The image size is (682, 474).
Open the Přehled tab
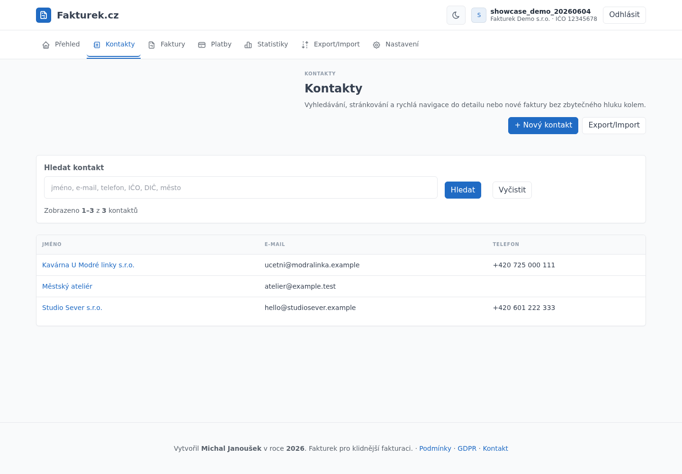61,45
